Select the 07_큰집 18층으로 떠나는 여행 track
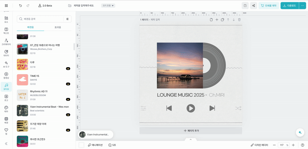 (44, 49)
